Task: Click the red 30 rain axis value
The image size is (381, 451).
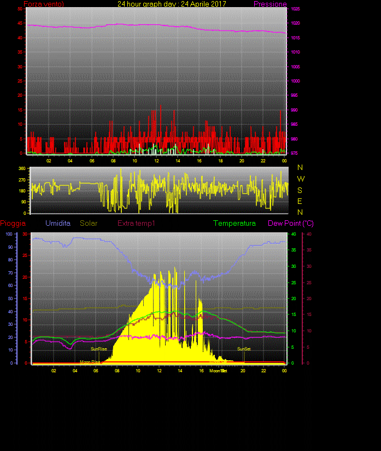Action: [25, 234]
